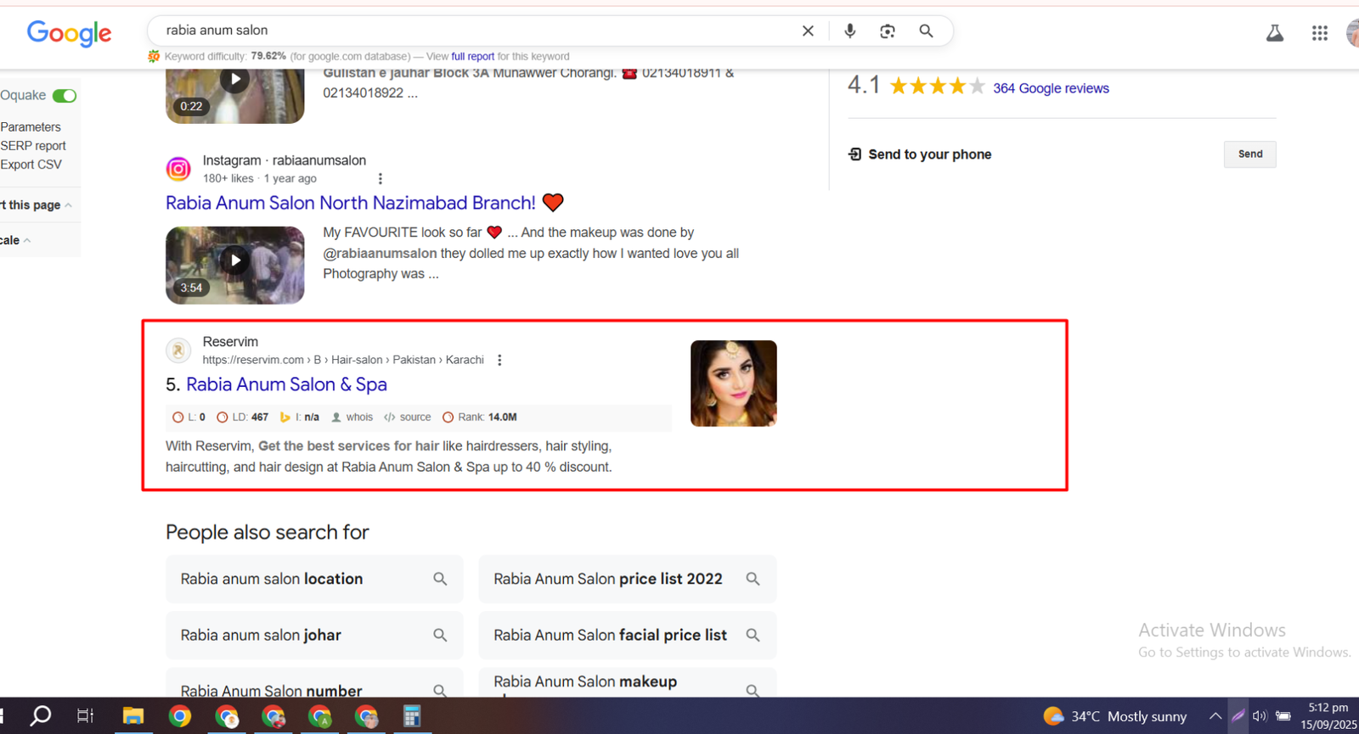The image size is (1359, 734).
Task: Open three-dot menu for Reservim result
Action: [499, 360]
